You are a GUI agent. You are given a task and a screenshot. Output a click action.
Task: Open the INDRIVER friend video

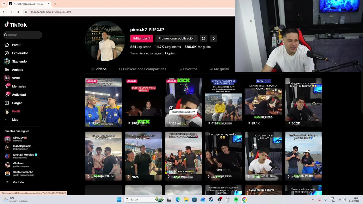click(303, 103)
